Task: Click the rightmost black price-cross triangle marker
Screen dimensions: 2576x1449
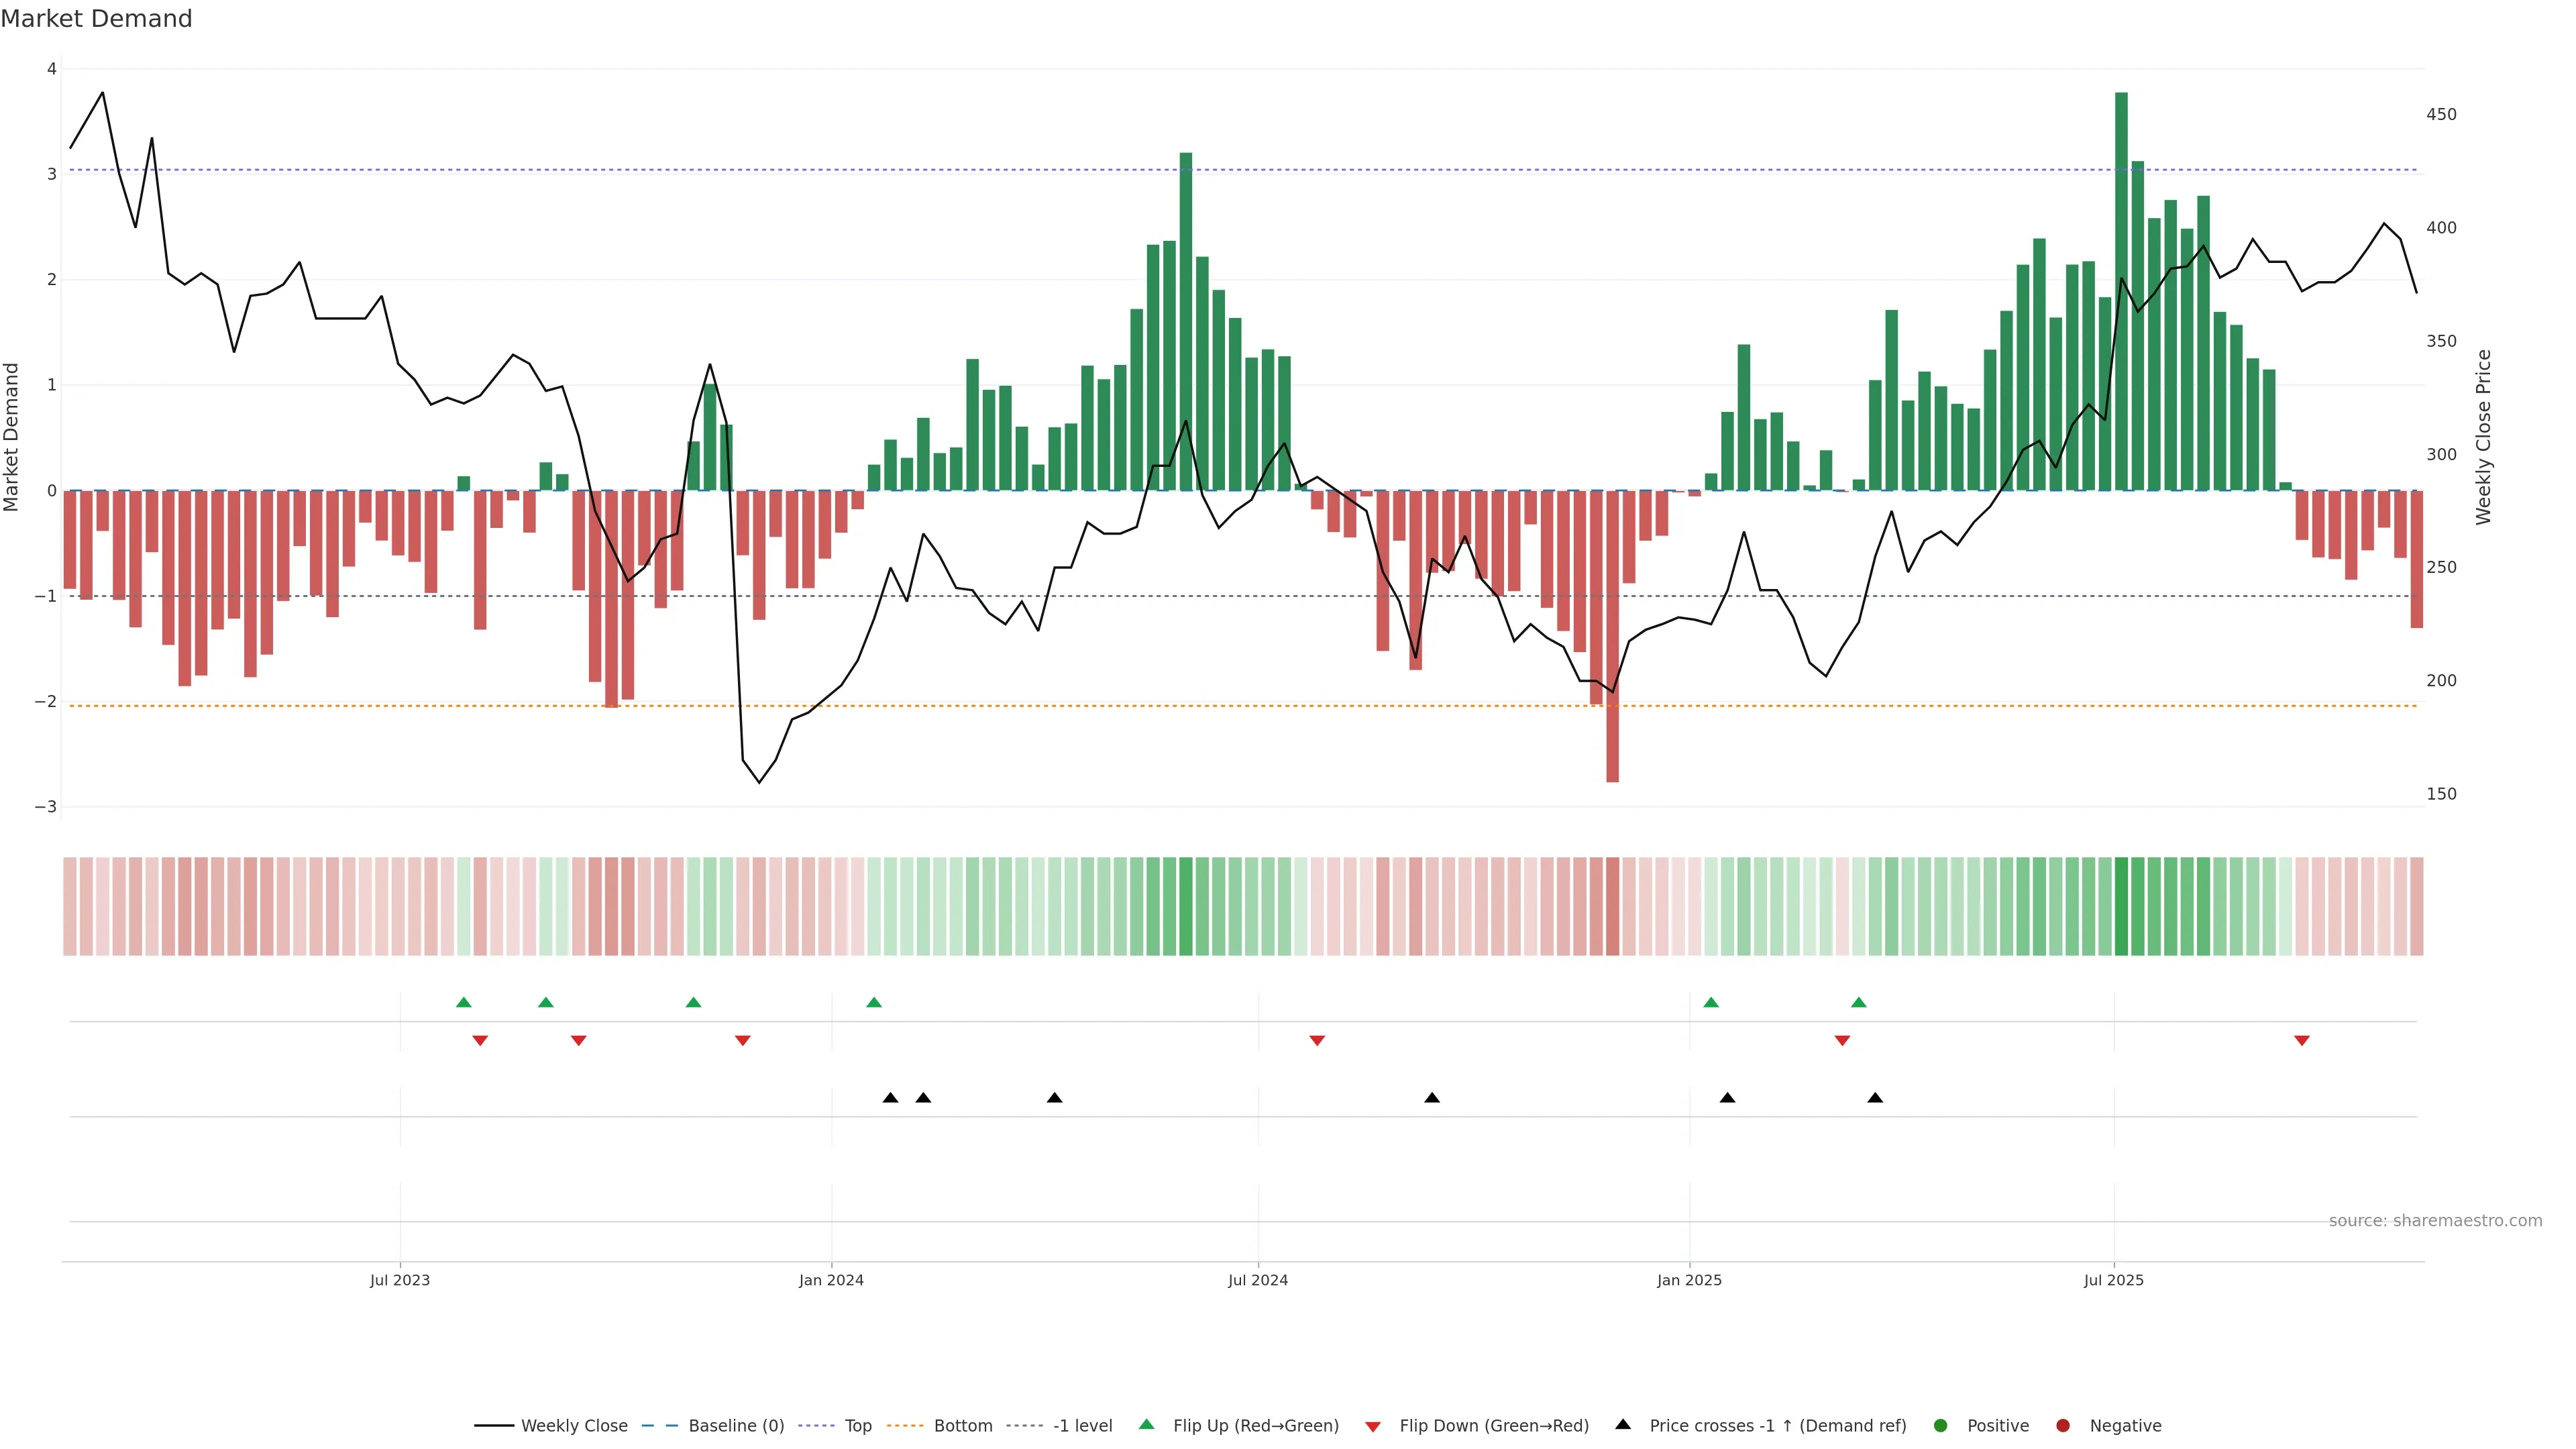Action: (x=1875, y=1098)
